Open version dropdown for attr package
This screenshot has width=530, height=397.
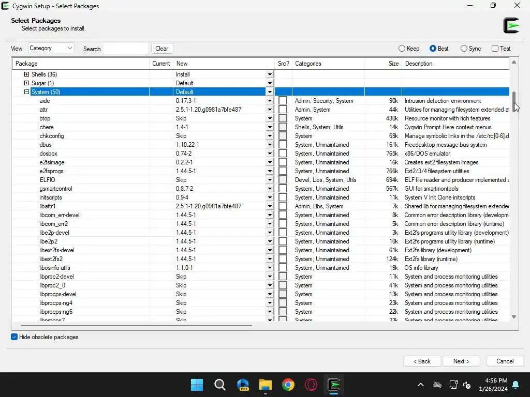pos(270,110)
